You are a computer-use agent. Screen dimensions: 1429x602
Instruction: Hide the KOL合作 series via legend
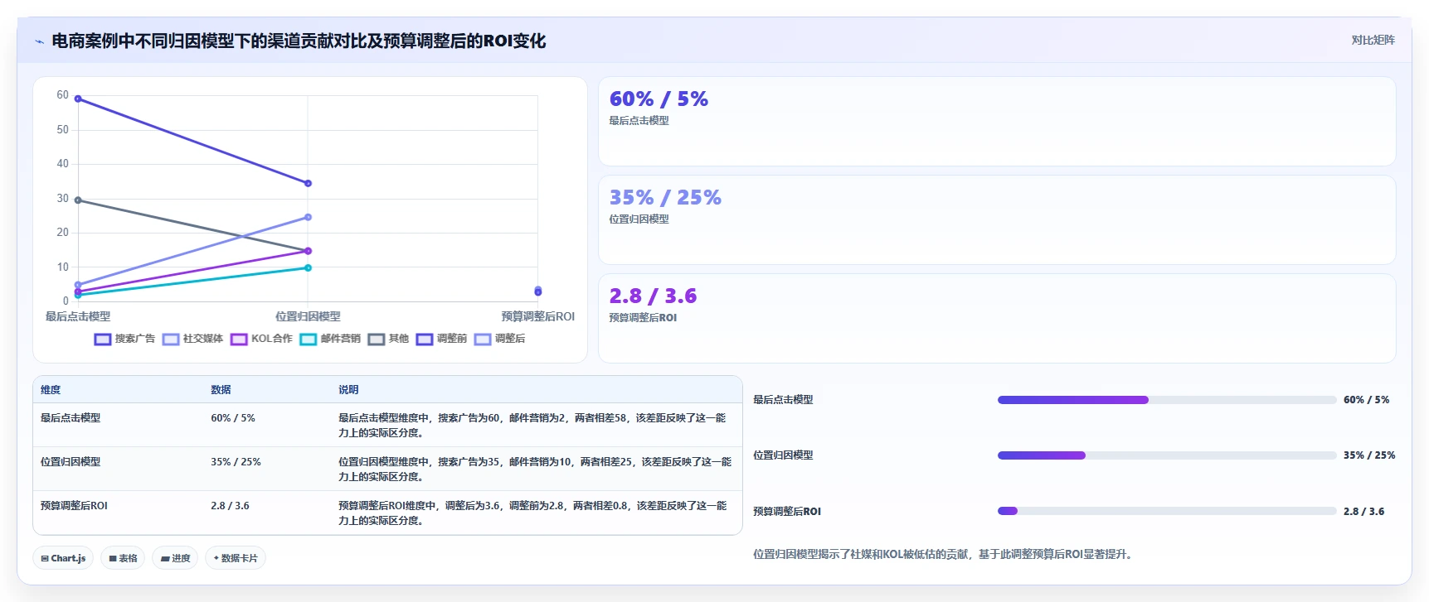coord(261,339)
